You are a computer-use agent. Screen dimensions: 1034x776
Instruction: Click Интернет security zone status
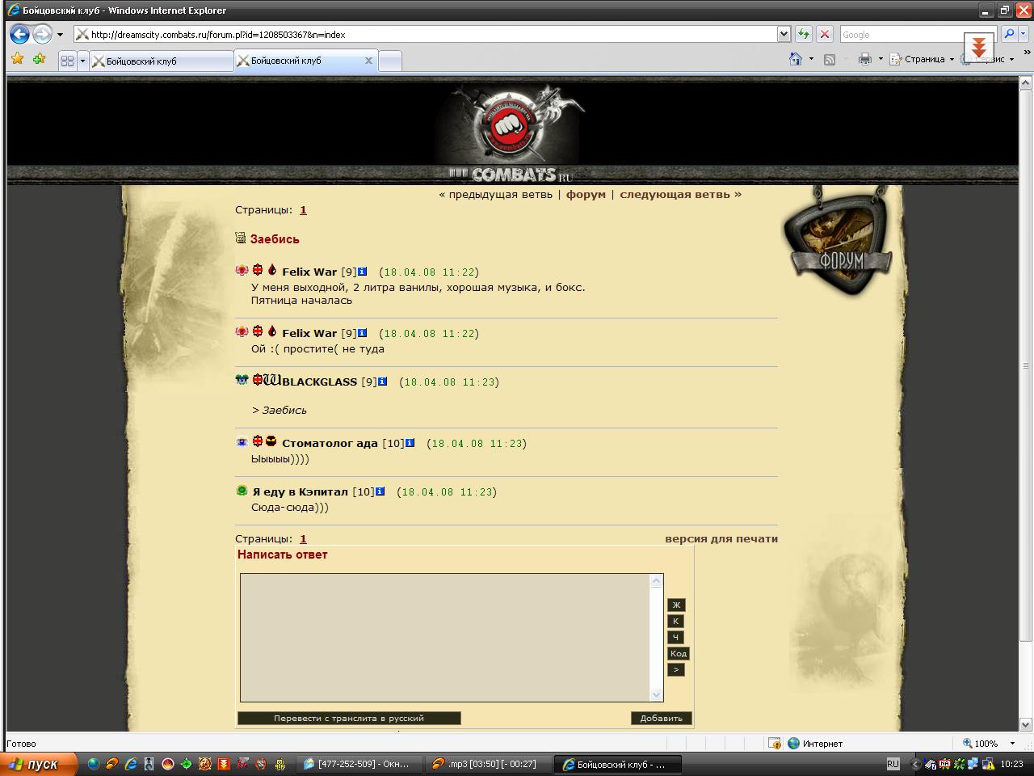816,743
